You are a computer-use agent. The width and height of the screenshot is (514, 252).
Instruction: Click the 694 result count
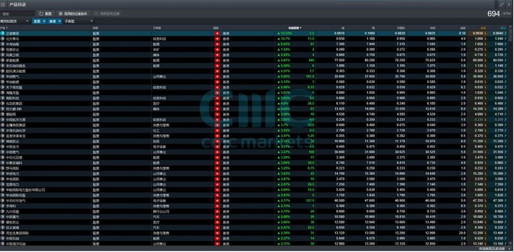tap(493, 13)
